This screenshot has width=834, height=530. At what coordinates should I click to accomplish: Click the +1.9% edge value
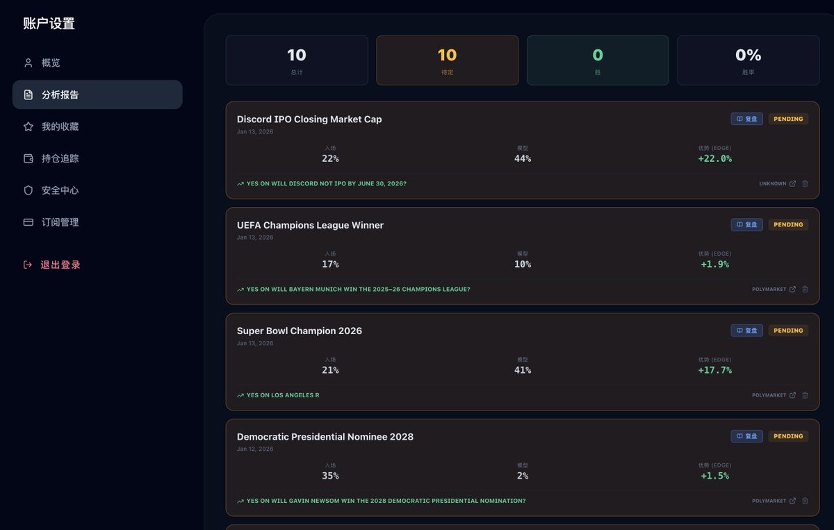point(715,264)
